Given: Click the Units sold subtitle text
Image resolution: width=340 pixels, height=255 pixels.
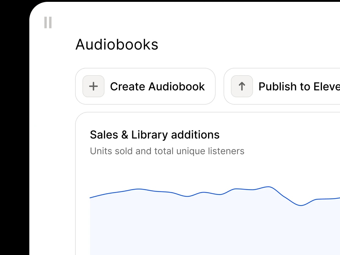Looking at the screenshot, I should pos(167,151).
